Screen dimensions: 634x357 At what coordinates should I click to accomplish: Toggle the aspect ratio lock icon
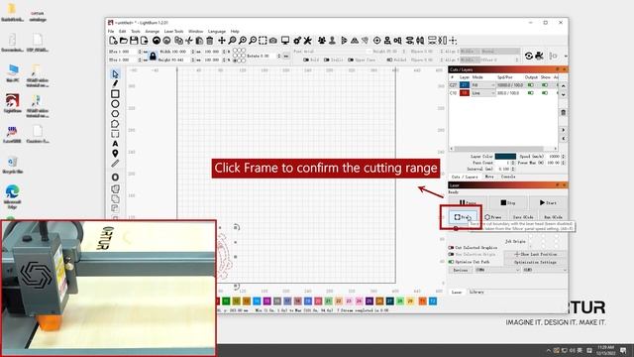click(x=153, y=57)
